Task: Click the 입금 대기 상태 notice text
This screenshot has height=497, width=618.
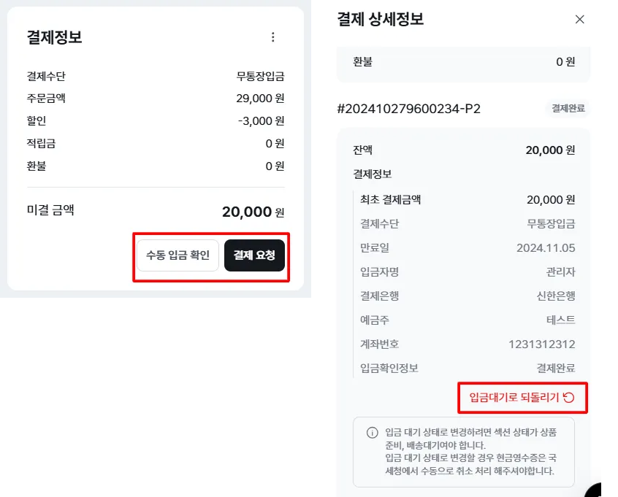Action: (x=470, y=452)
